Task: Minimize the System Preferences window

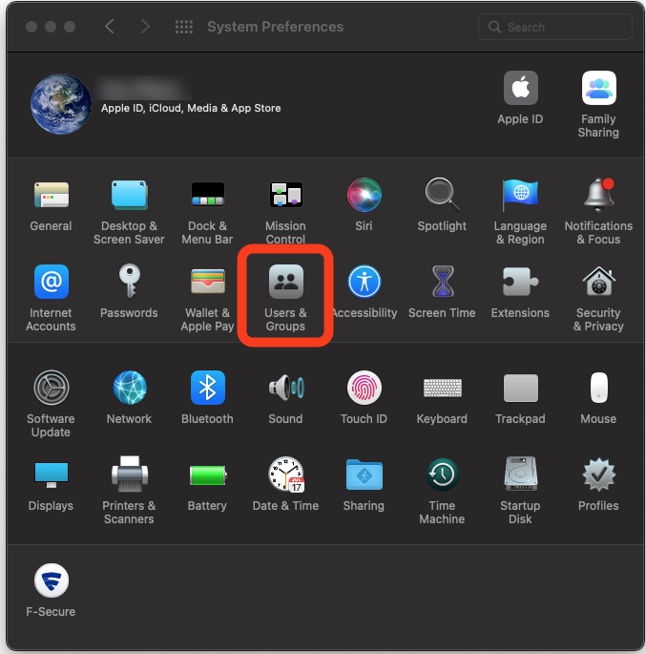Action: [x=51, y=27]
